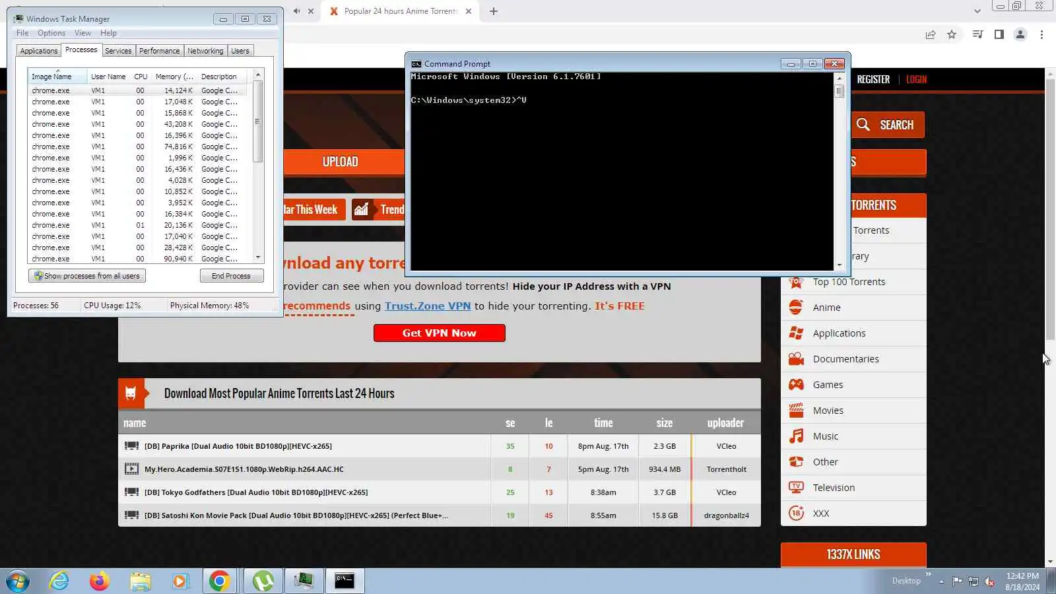Viewport: 1056px width, 594px height.
Task: Open Task Manager taskbar icon
Action: 304,581
